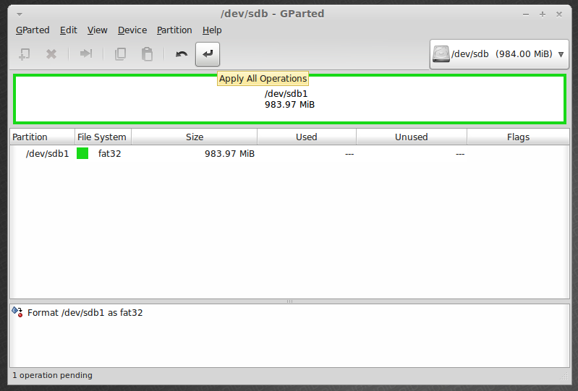Sort by Flags column header
The width and height of the screenshot is (578, 391).
pos(518,137)
